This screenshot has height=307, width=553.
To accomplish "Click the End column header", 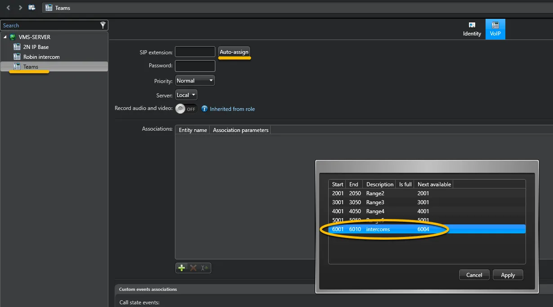I will coord(354,184).
